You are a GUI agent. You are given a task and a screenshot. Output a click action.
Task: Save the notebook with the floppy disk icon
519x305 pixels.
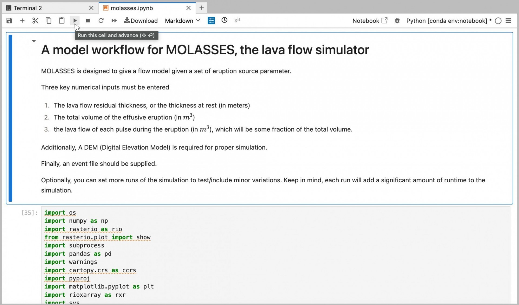click(9, 21)
